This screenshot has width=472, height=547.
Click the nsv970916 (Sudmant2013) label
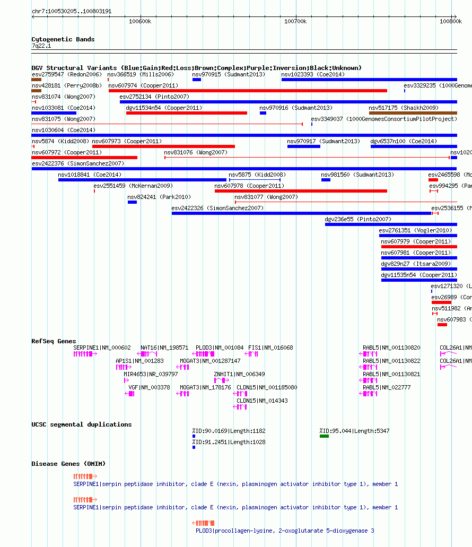[296, 108]
